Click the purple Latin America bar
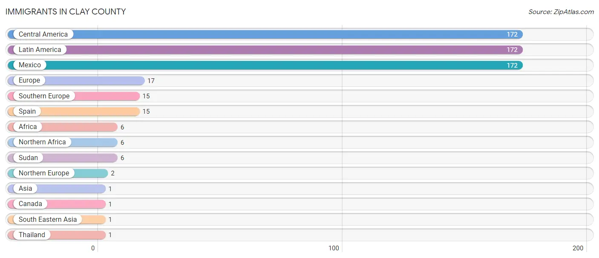 coord(265,50)
